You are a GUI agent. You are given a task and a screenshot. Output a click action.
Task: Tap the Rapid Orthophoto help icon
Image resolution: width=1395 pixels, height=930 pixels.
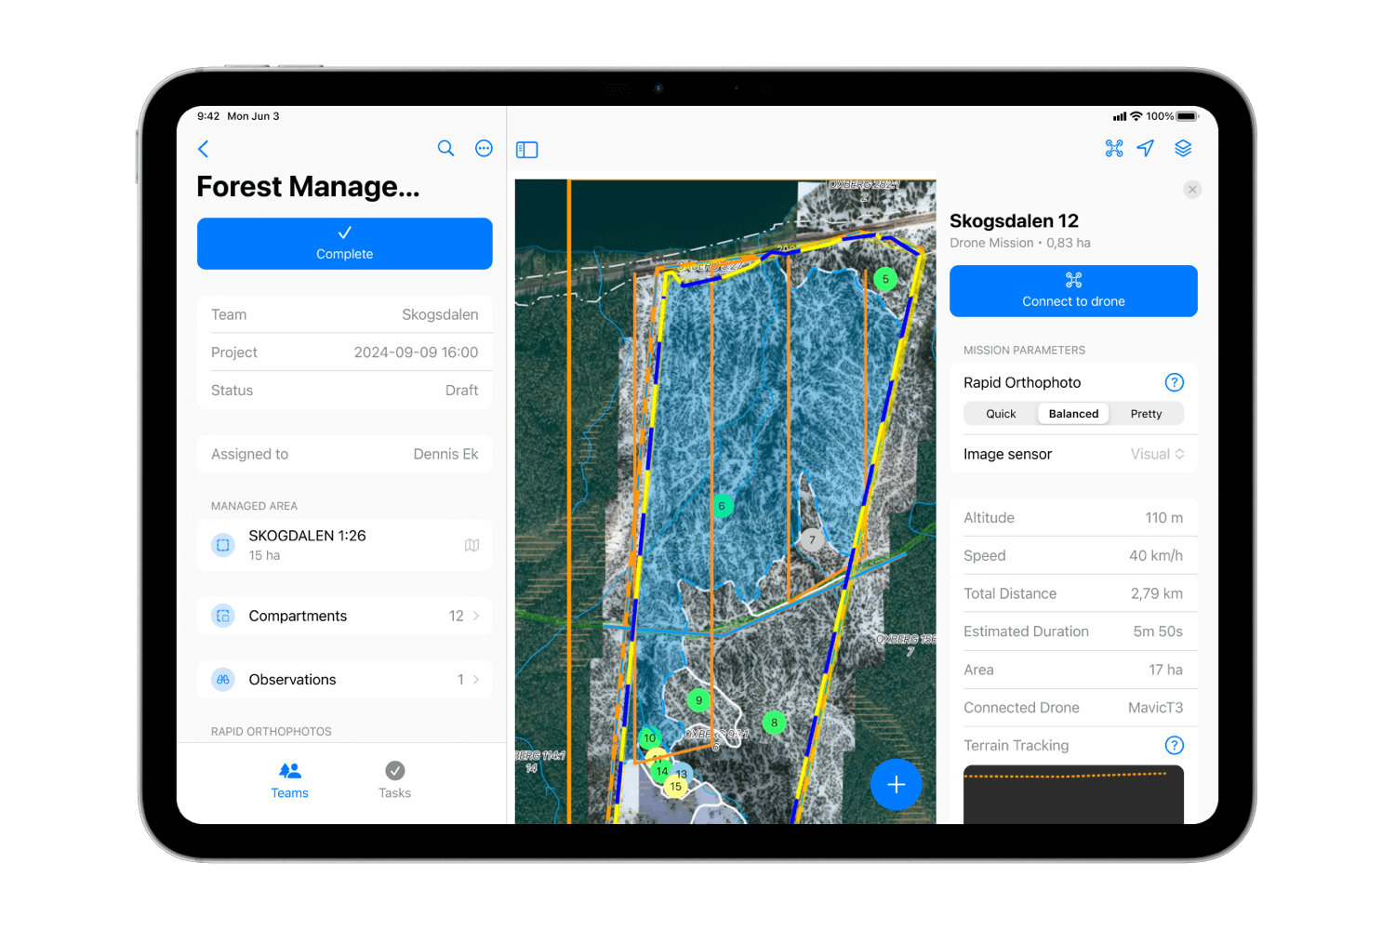pyautogui.click(x=1175, y=381)
